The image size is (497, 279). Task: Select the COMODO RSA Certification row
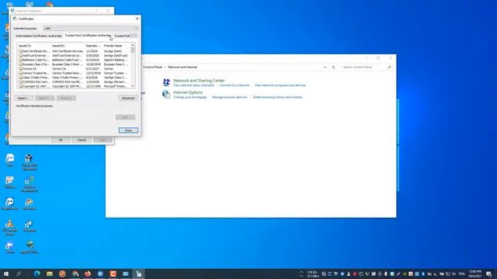[x=74, y=82]
